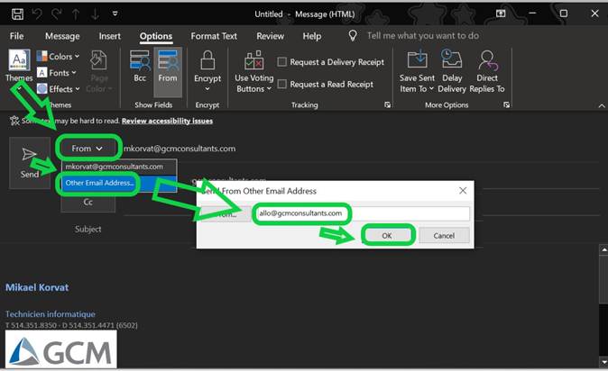Open Use Voting Buttons menu

coord(254,72)
